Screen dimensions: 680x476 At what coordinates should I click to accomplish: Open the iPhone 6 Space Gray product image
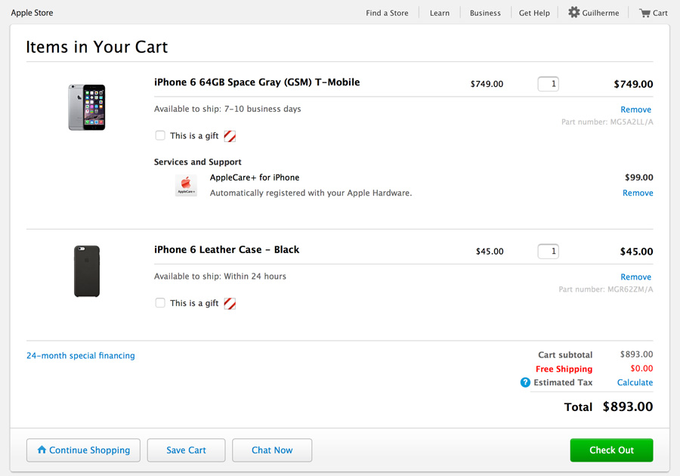87,107
